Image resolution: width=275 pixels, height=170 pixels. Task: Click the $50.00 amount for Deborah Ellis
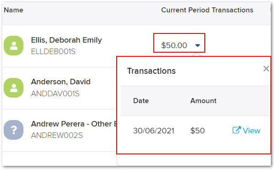tap(174, 45)
